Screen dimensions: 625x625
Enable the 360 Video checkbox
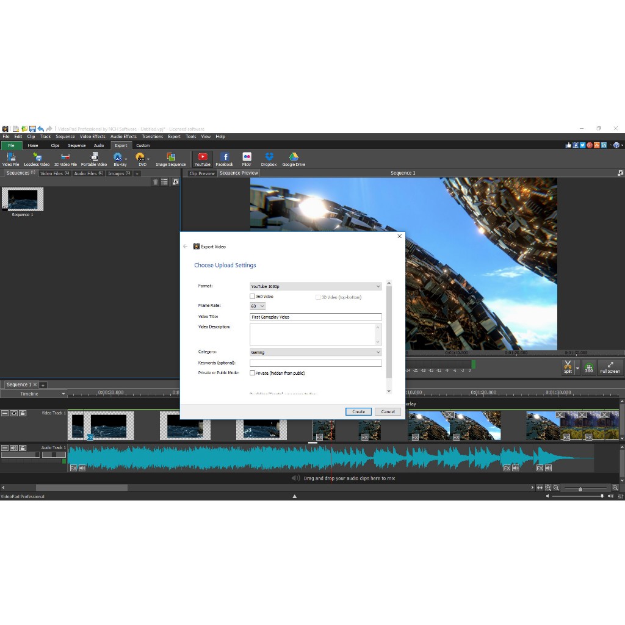pos(253,297)
